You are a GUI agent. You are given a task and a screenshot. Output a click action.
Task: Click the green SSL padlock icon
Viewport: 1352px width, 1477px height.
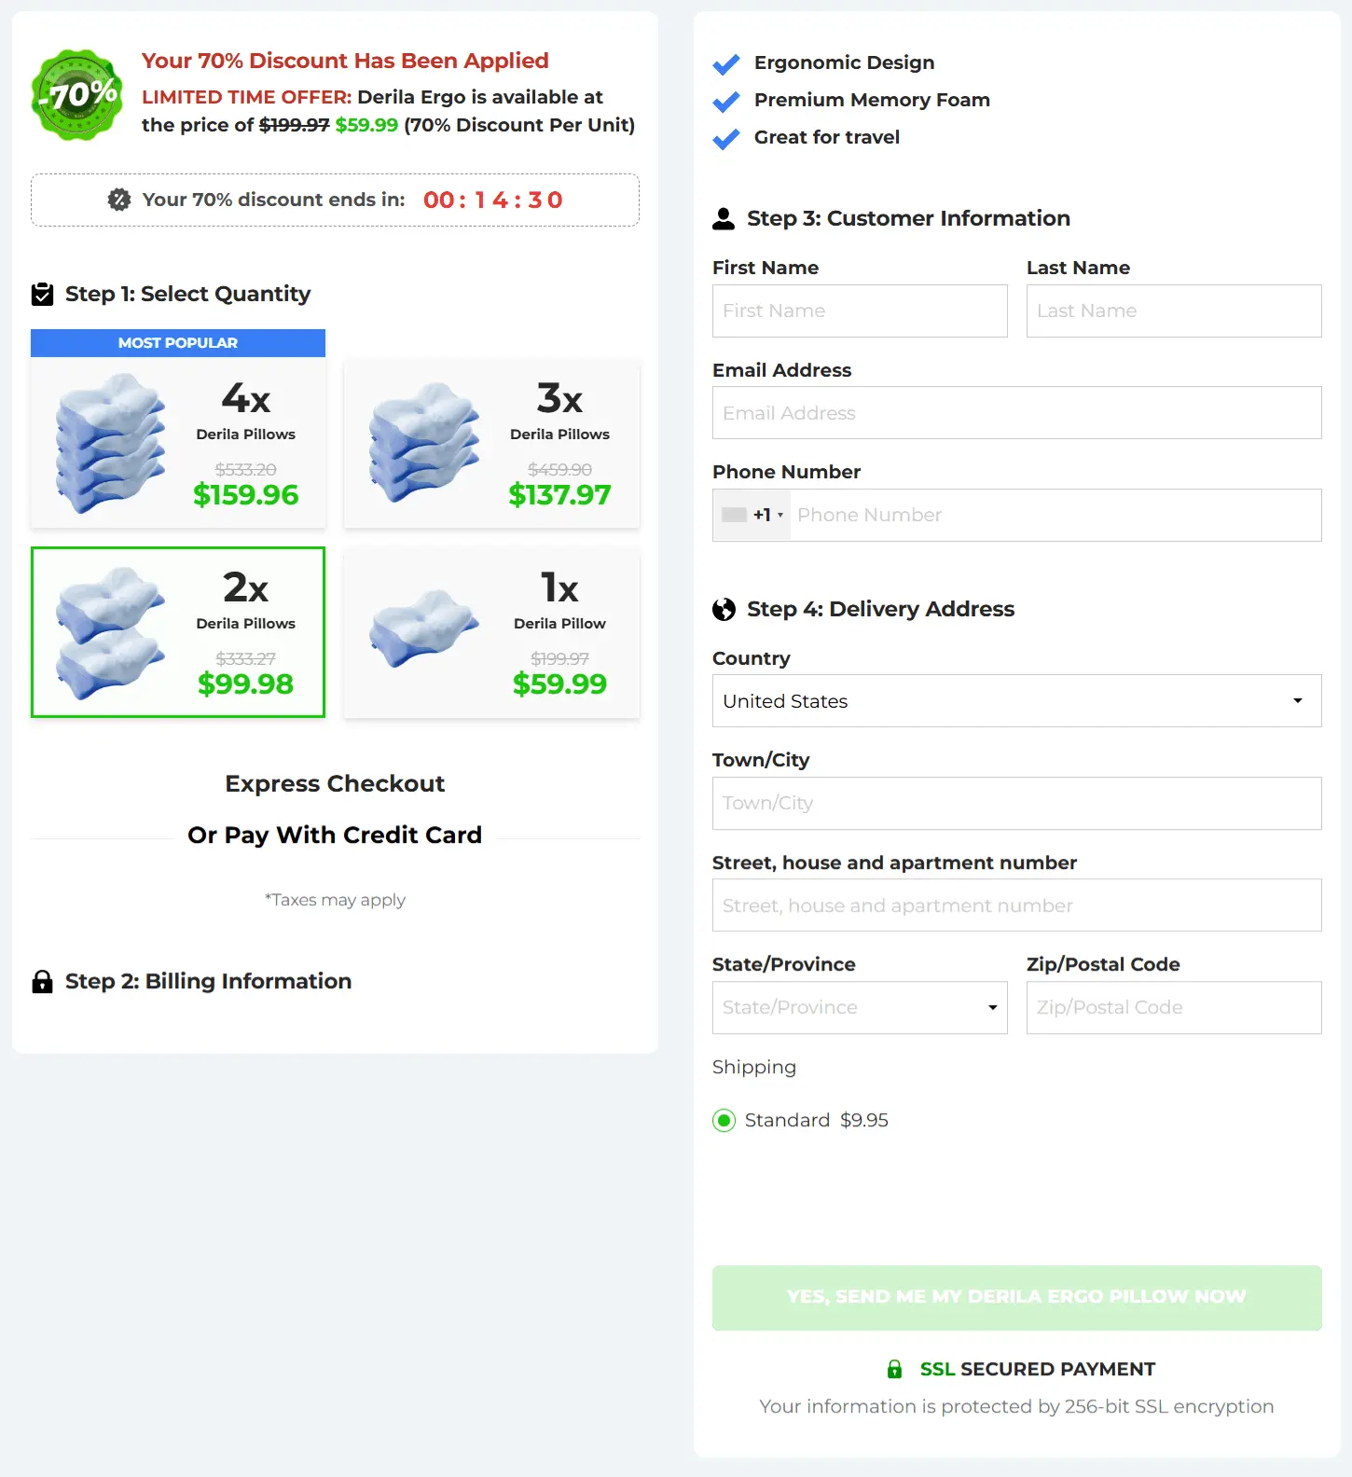pyautogui.click(x=895, y=1368)
